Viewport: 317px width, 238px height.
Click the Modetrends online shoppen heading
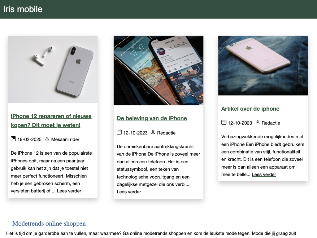[x=49, y=223]
